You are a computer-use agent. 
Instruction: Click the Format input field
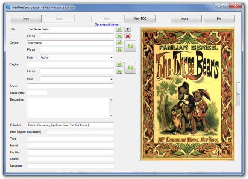[70, 146]
